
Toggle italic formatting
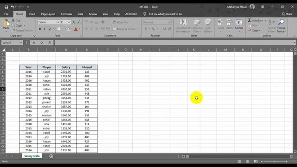click(x=45, y=29)
